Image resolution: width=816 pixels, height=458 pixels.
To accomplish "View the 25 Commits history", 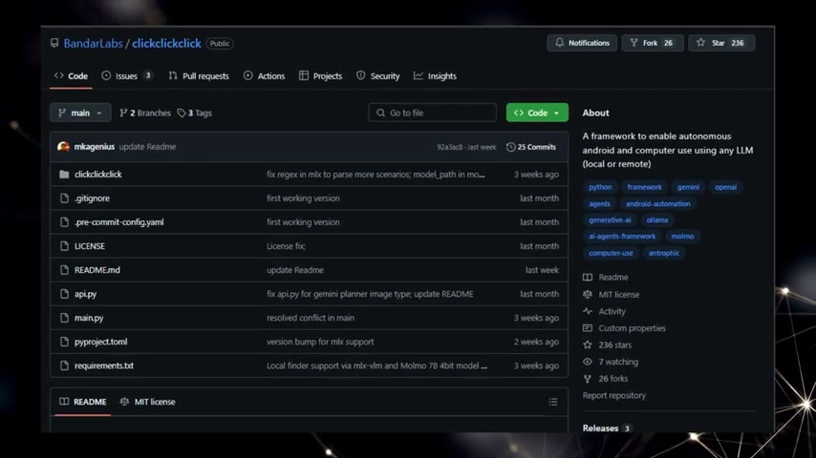I will point(531,147).
